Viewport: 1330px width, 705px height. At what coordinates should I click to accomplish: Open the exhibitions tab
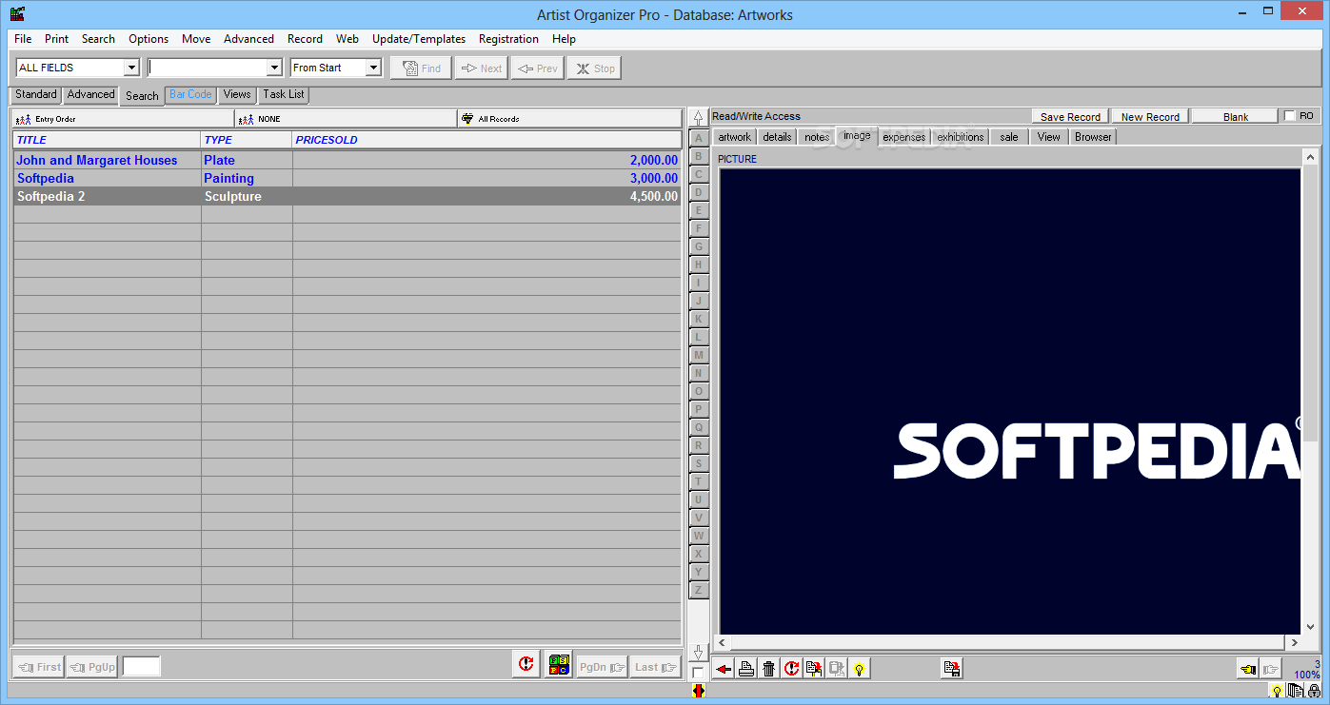click(x=961, y=137)
